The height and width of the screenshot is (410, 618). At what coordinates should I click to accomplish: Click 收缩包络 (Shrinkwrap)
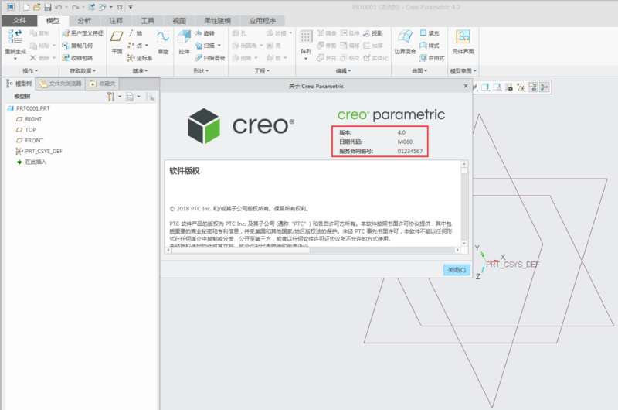(77, 58)
